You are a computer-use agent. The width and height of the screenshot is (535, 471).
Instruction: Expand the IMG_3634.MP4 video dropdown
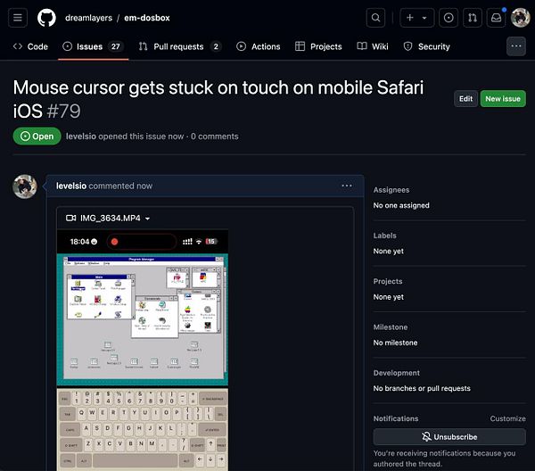point(147,219)
